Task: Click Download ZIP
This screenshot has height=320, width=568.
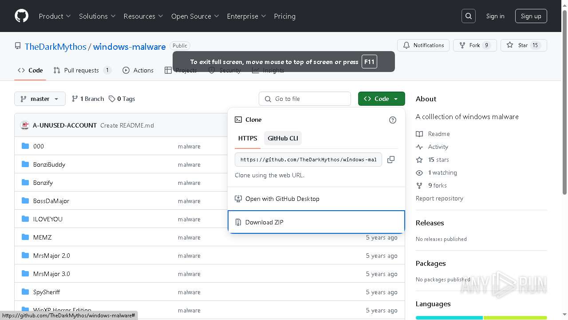Action: 316,222
